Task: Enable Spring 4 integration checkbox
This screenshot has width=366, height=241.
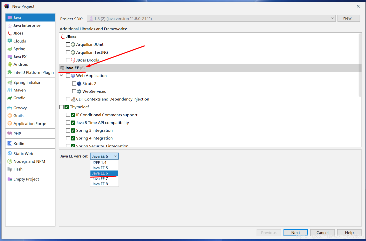Action: [68, 138]
